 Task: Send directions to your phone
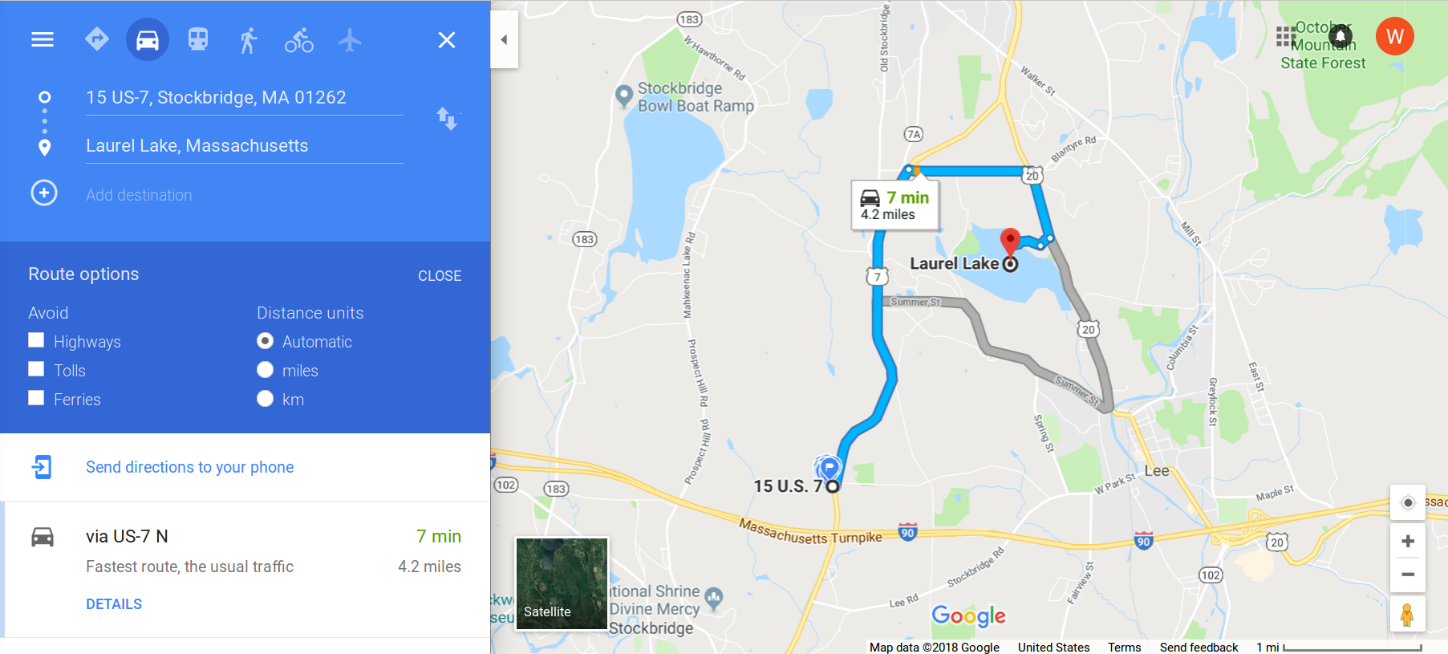(x=189, y=467)
